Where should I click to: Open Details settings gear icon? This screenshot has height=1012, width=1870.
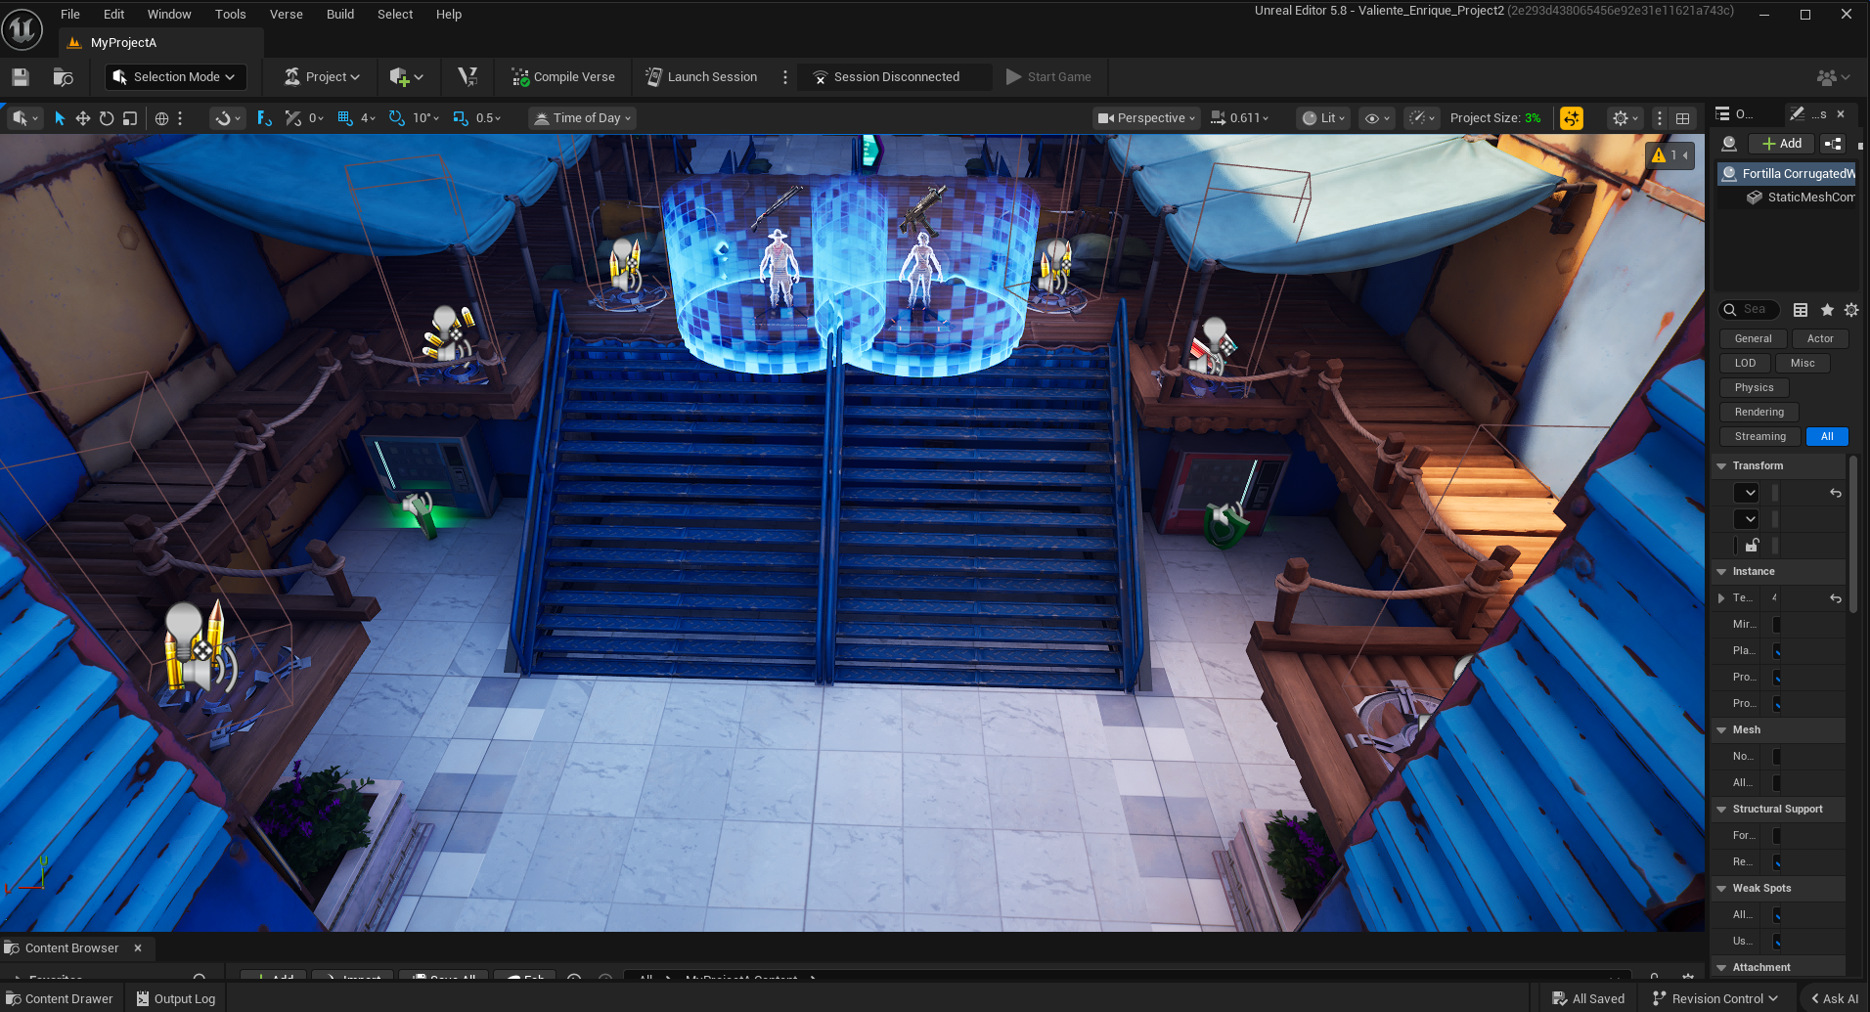tap(1851, 310)
